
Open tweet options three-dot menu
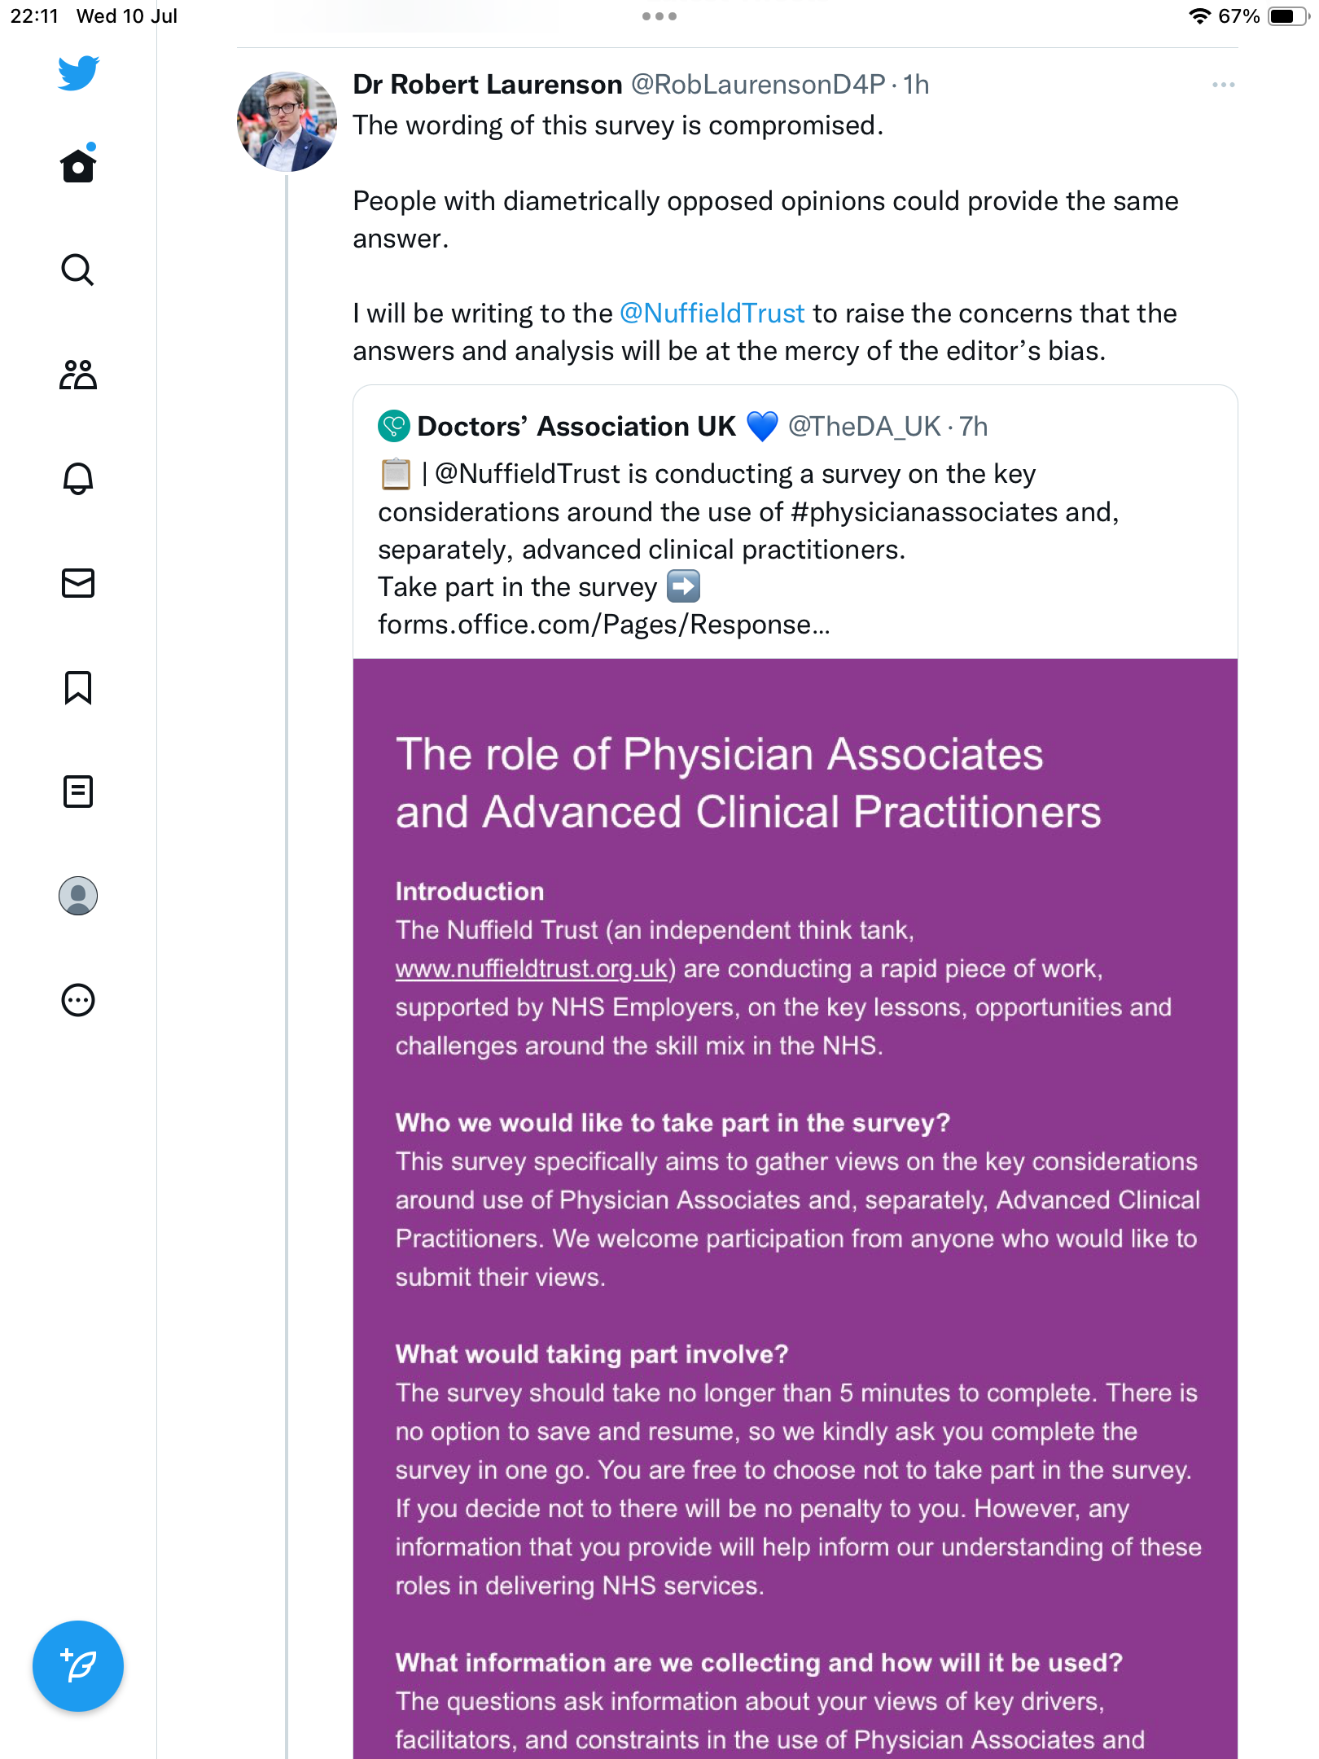coord(1223,85)
